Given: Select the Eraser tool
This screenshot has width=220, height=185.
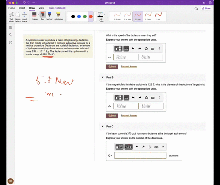Looking at the screenshot, I should 34,16.
